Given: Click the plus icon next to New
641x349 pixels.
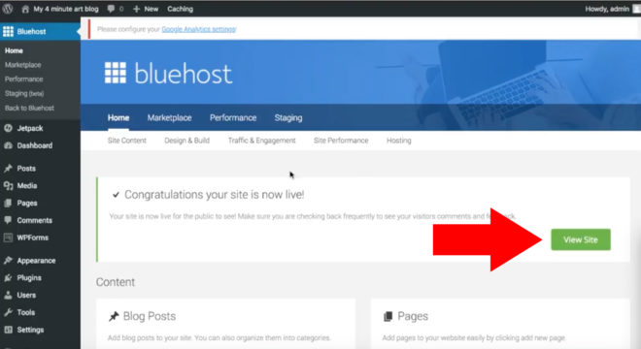Looking at the screenshot, I should [137, 9].
